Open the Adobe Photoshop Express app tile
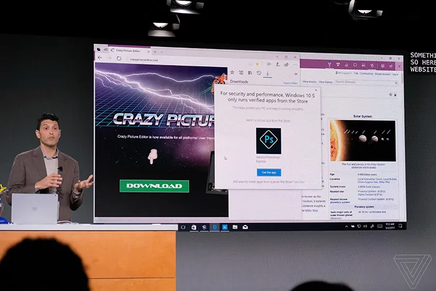Screen dimensions: 436x291 (268, 141)
